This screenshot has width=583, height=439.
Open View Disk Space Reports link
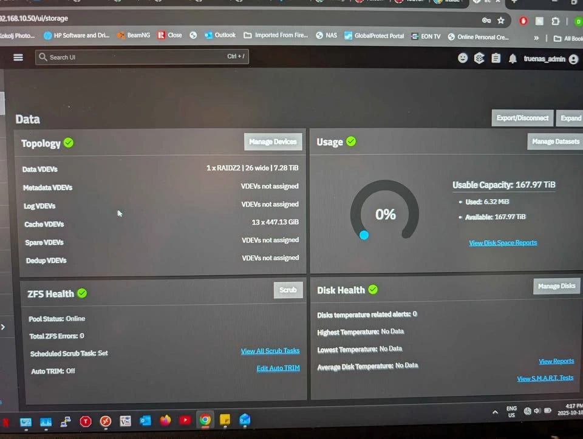click(503, 243)
